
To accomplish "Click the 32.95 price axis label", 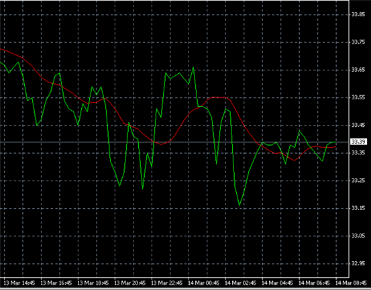I will pyautogui.click(x=358, y=264).
